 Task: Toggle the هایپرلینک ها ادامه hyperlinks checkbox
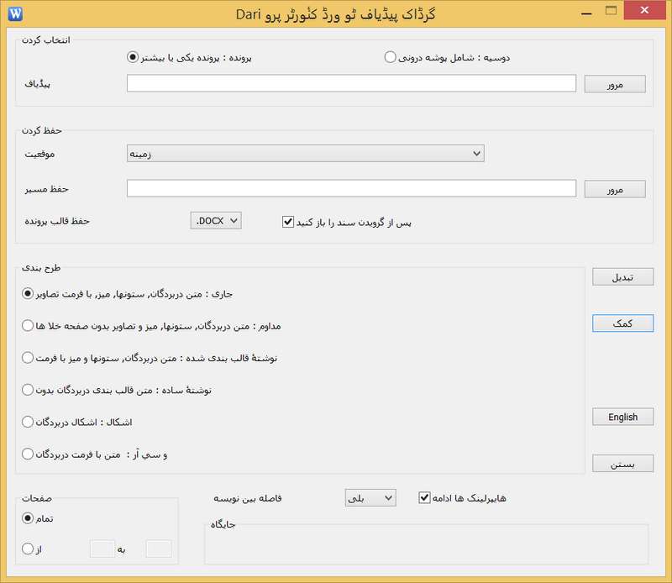click(x=424, y=497)
